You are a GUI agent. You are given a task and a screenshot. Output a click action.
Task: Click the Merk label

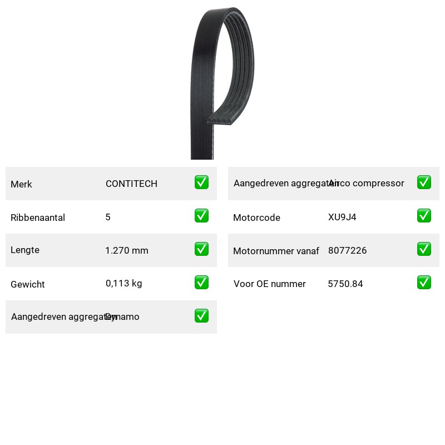21,184
